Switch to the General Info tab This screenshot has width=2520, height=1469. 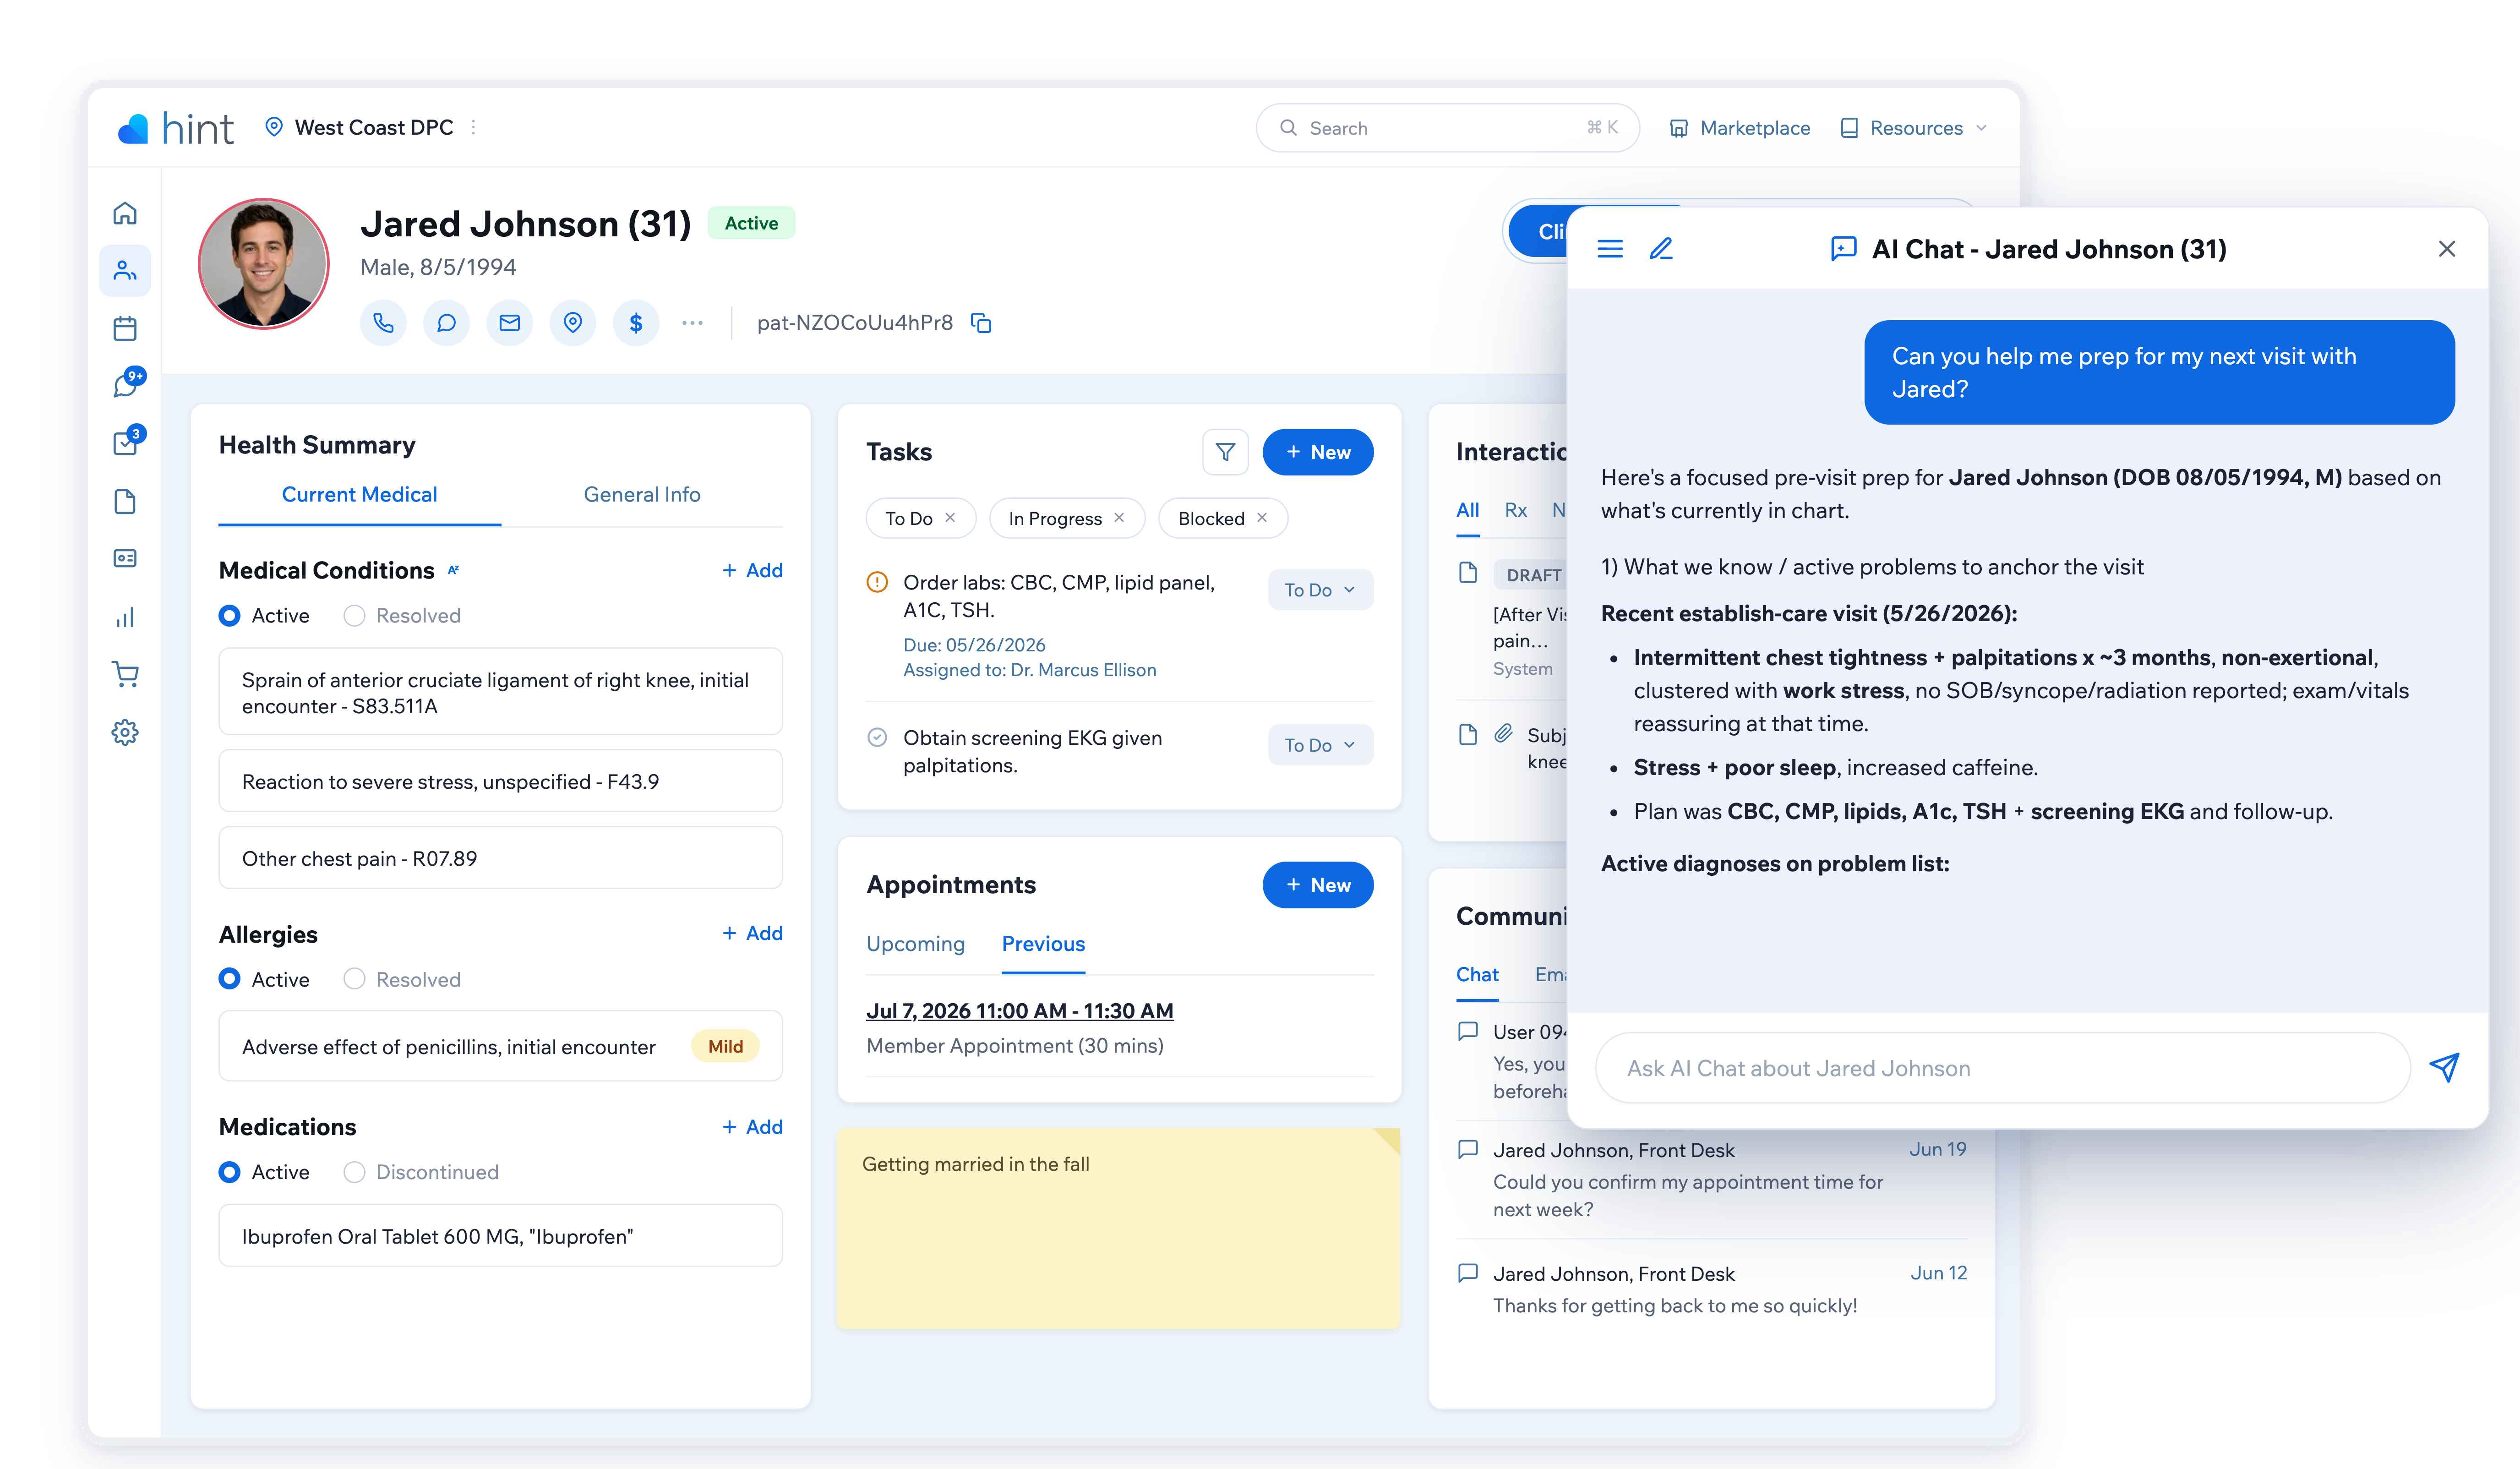(642, 495)
